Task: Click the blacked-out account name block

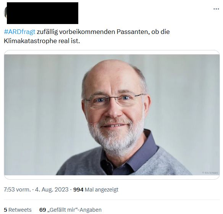Action: click(x=42, y=13)
